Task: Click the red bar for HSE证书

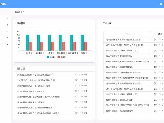Action: [x=31, y=46]
